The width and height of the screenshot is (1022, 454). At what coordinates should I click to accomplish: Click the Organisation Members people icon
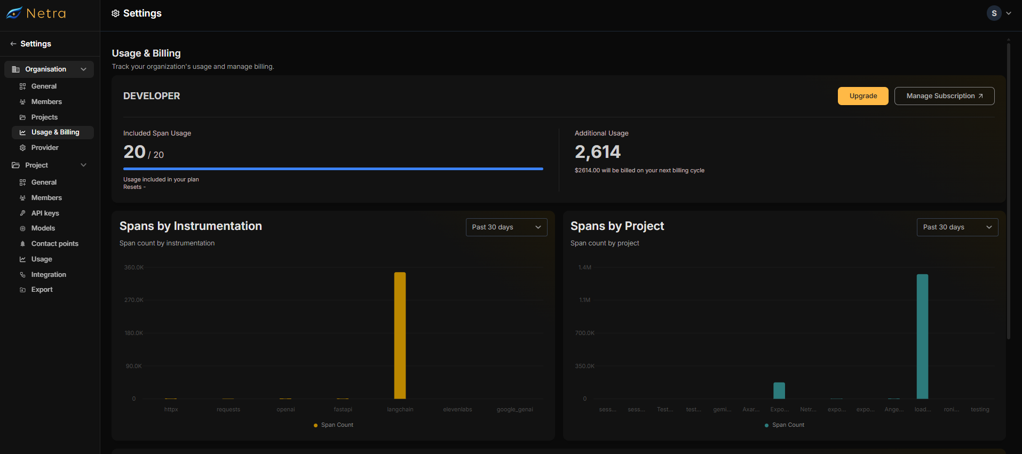coord(22,102)
